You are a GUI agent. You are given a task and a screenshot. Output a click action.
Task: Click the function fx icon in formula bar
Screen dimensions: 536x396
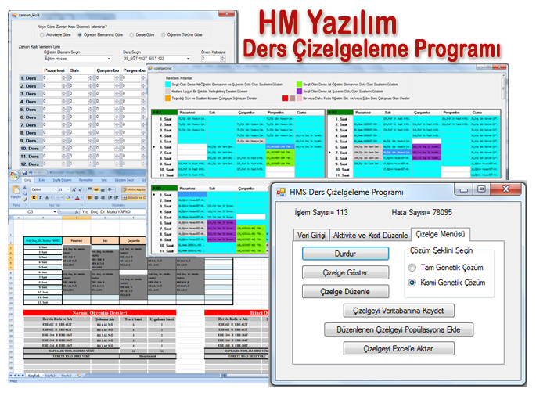coord(77,211)
